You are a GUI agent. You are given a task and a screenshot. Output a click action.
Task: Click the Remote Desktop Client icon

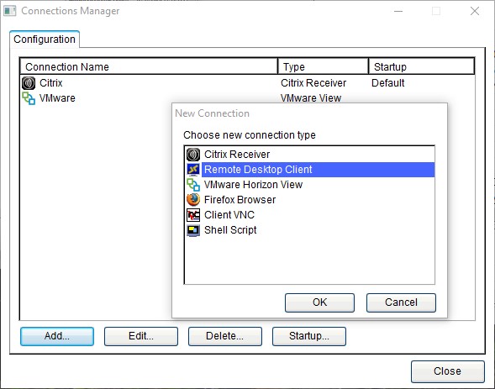pos(193,170)
